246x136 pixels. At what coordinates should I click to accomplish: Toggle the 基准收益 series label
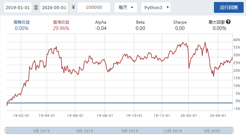(61, 22)
